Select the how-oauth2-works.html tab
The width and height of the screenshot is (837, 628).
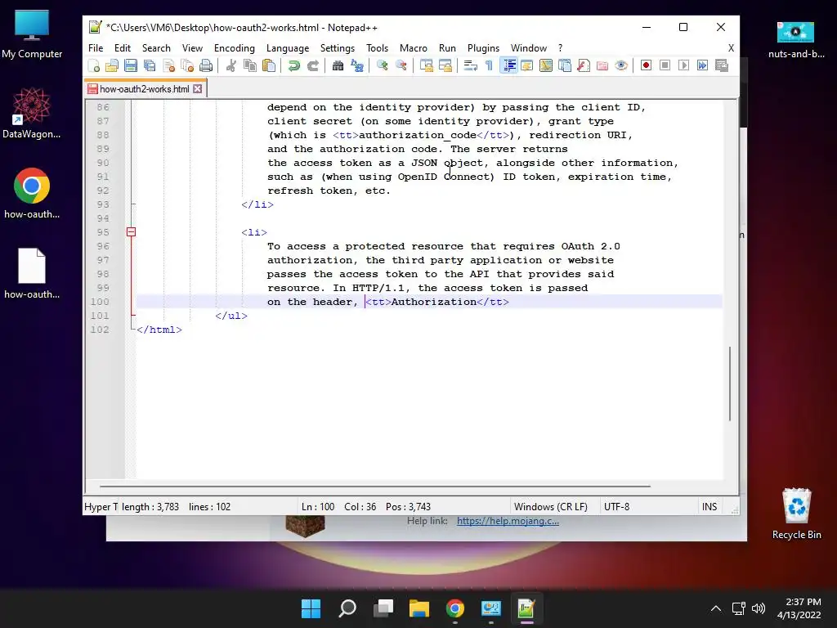144,88
